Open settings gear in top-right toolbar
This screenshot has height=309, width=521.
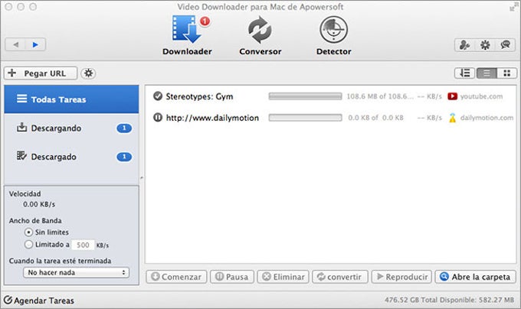[x=485, y=45]
